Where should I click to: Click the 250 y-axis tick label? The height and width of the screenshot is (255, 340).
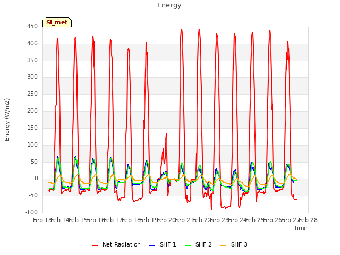[x=32, y=94]
